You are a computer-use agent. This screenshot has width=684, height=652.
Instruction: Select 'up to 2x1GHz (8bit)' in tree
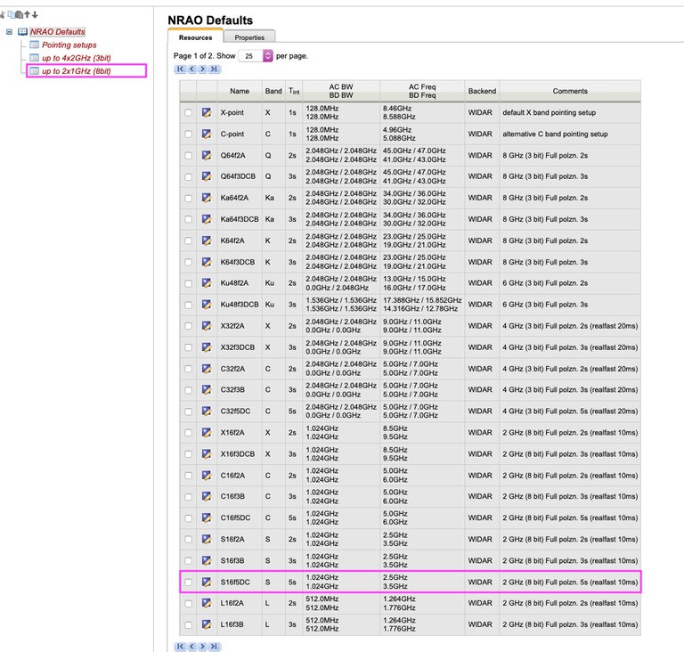pyautogui.click(x=76, y=70)
